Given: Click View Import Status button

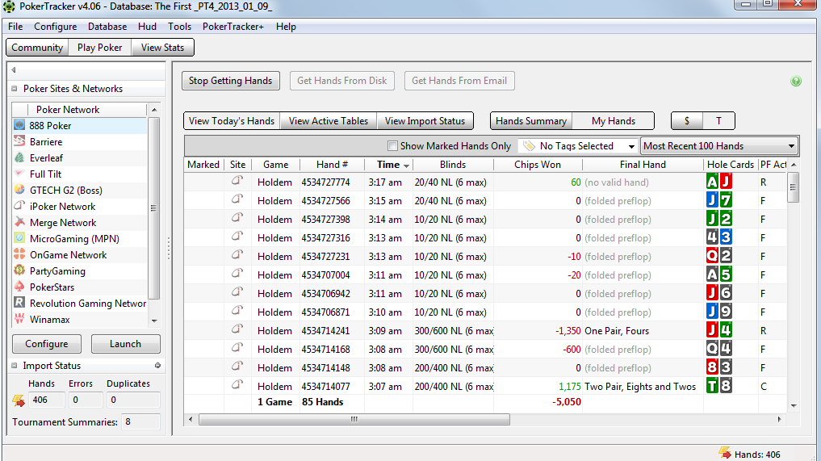Looking at the screenshot, I should [x=425, y=121].
